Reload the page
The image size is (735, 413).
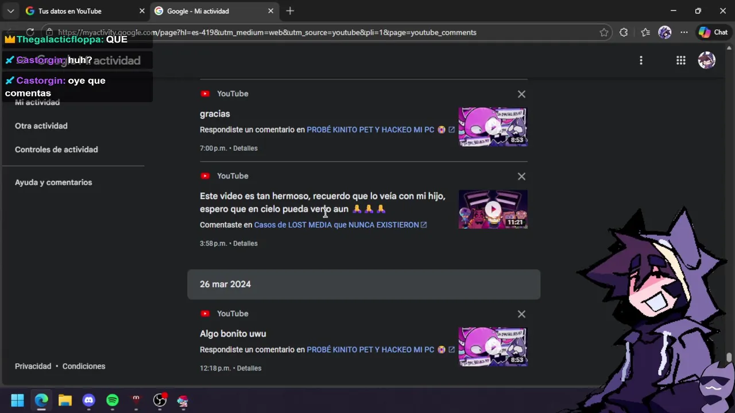[30, 33]
